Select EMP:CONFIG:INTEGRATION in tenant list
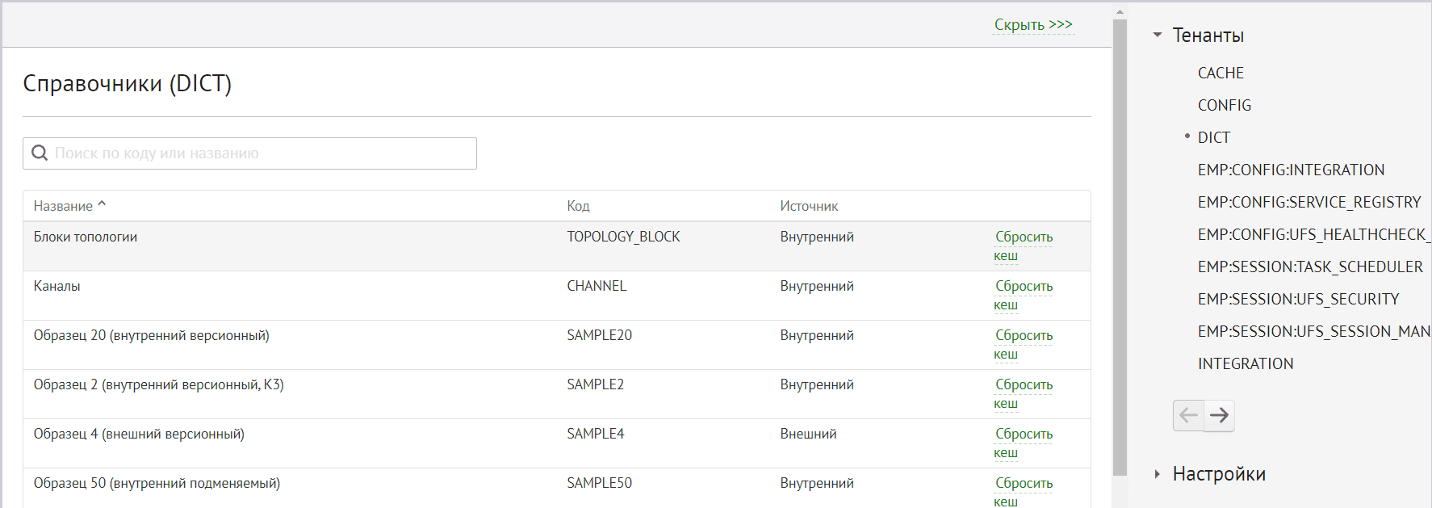 (x=1291, y=170)
